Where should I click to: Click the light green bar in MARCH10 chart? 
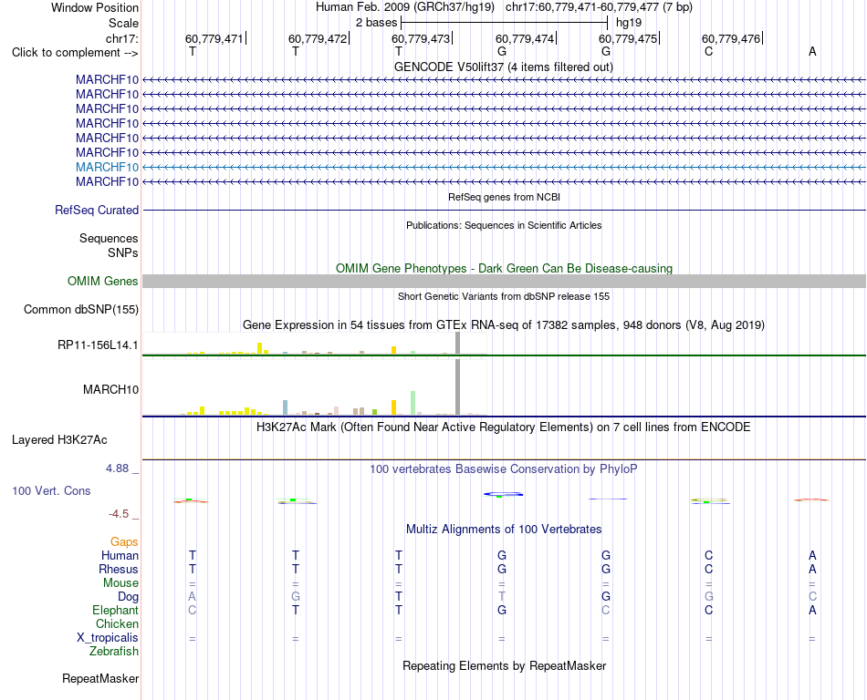[413, 403]
